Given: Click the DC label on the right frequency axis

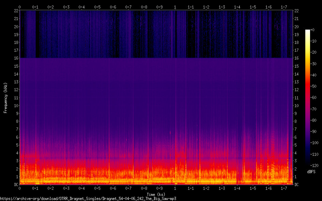Looking at the screenshot, I should coord(297,184).
